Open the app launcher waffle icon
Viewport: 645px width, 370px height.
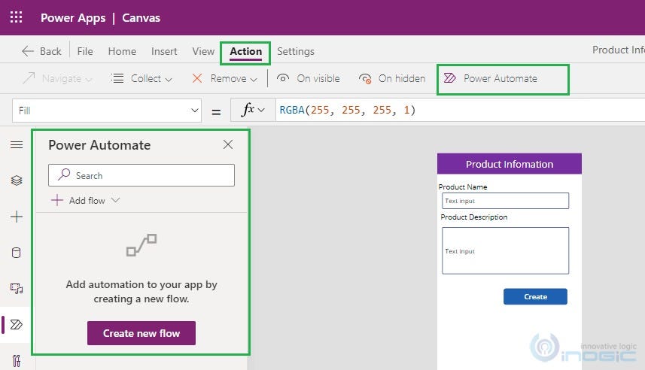click(16, 17)
